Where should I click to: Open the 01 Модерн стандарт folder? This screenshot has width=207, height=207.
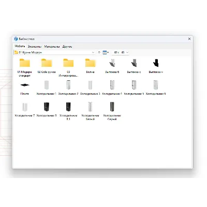click(x=25, y=68)
